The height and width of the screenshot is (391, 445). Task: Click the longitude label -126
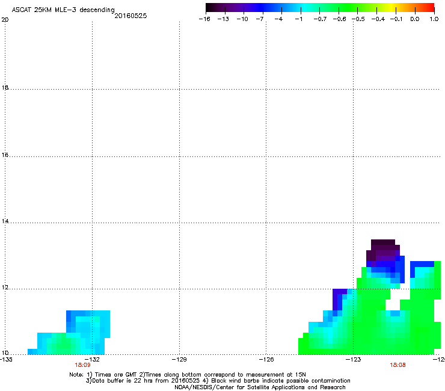click(266, 360)
